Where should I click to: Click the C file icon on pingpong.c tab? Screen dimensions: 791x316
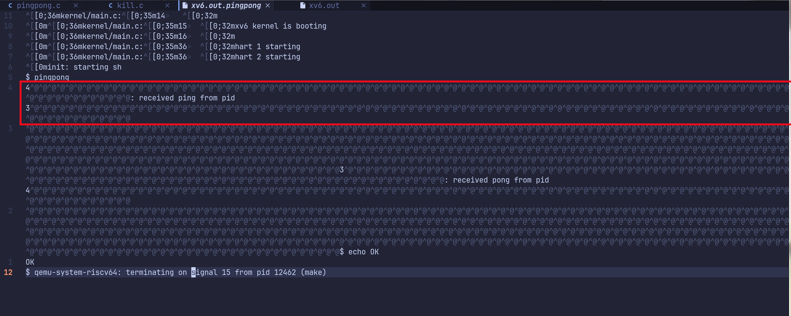[x=10, y=6]
